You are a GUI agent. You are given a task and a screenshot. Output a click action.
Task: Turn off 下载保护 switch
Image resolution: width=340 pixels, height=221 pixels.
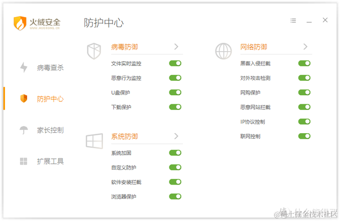point(175,107)
